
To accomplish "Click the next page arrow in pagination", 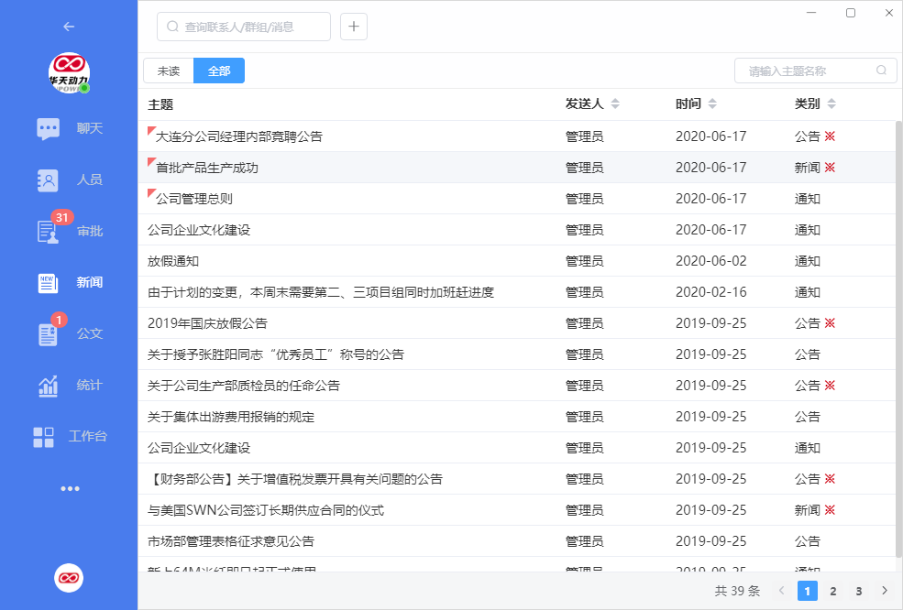I will [883, 591].
